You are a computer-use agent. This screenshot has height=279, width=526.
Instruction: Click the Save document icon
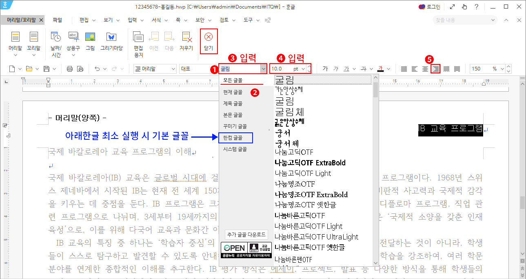[x=47, y=69]
